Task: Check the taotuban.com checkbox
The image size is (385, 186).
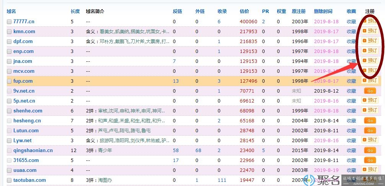Action: point(9,180)
